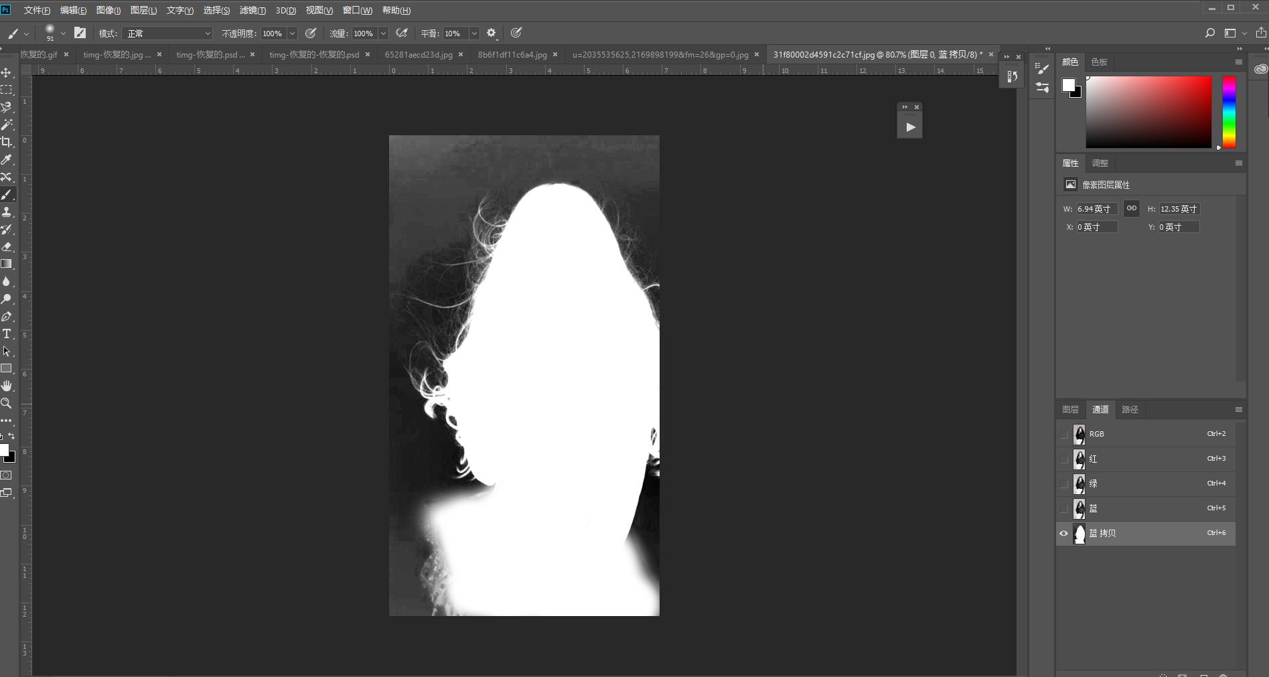1269x677 pixels.
Task: Select the Lasso tool
Action: click(7, 107)
